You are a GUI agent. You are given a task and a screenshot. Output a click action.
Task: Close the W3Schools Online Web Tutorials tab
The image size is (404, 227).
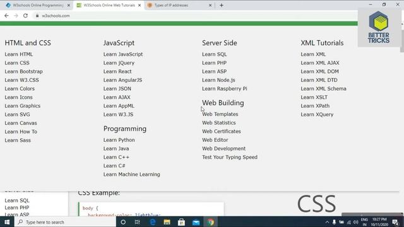pyautogui.click(x=140, y=5)
